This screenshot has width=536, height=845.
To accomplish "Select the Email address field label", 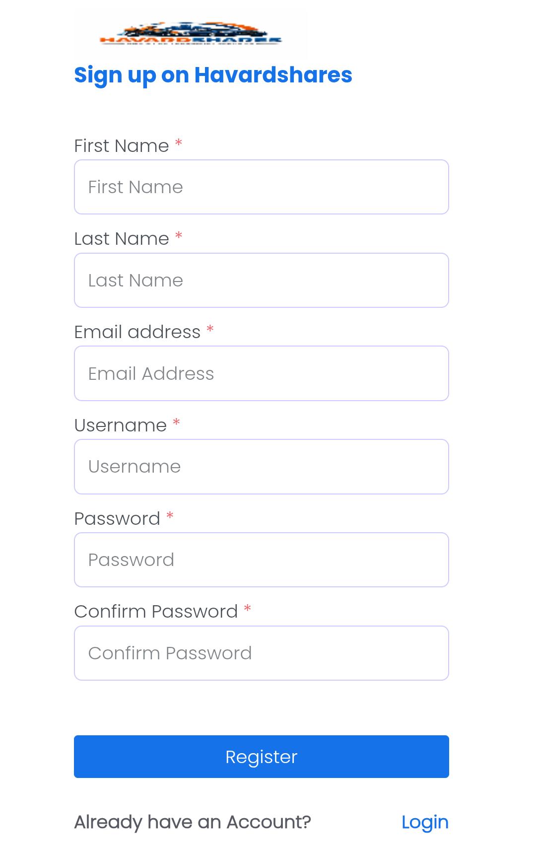I will click(x=137, y=332).
